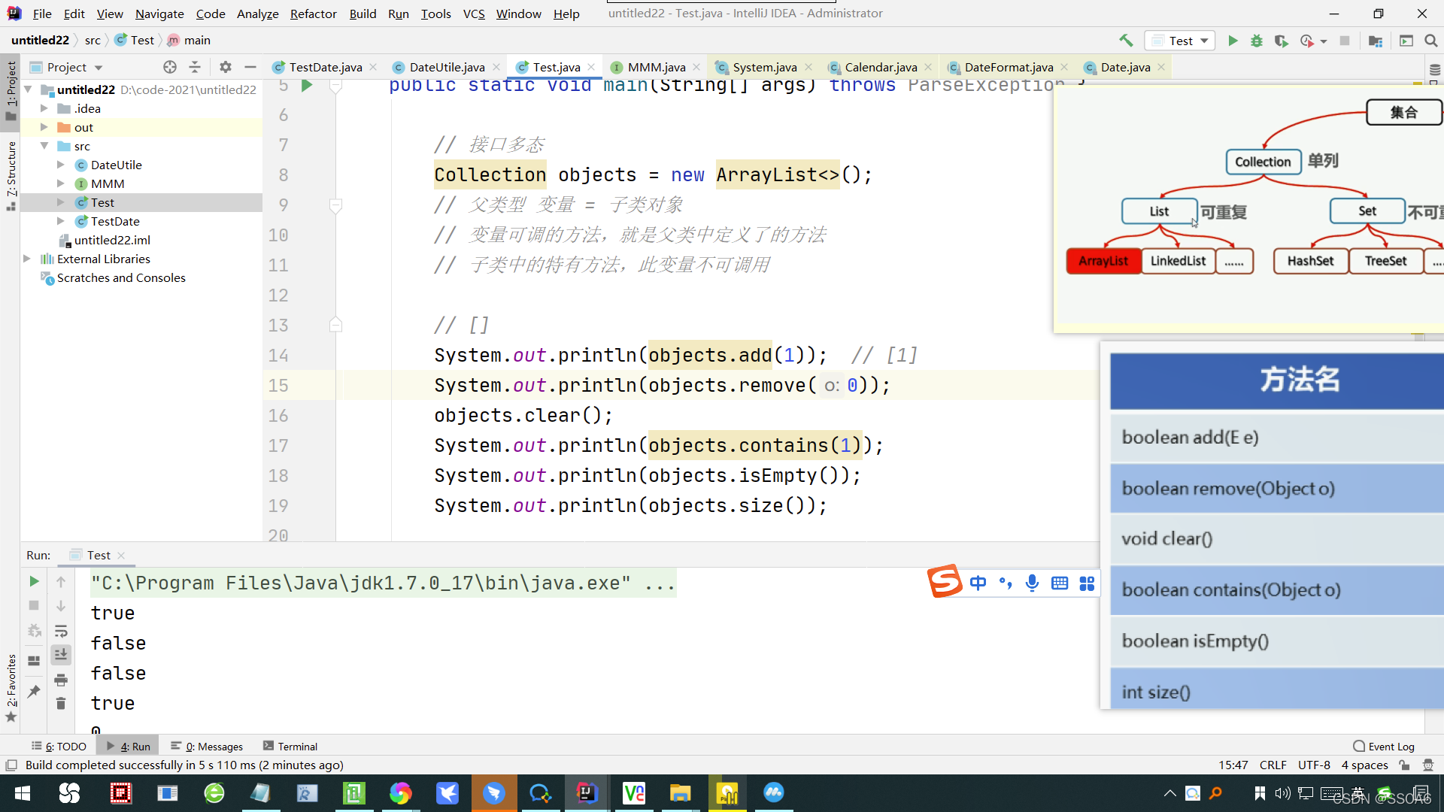Viewport: 1444px width, 812px height.
Task: Click the Windows Start button
Action: (x=23, y=793)
